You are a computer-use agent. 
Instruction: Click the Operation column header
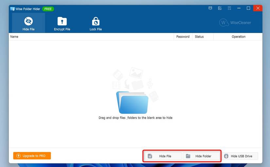(238, 37)
